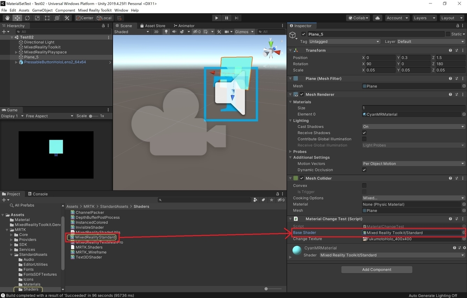Toggle the Static checkbox
This screenshot has width=467, height=298.
448,34
